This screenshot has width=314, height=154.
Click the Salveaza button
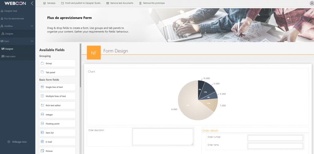pos(49,3)
